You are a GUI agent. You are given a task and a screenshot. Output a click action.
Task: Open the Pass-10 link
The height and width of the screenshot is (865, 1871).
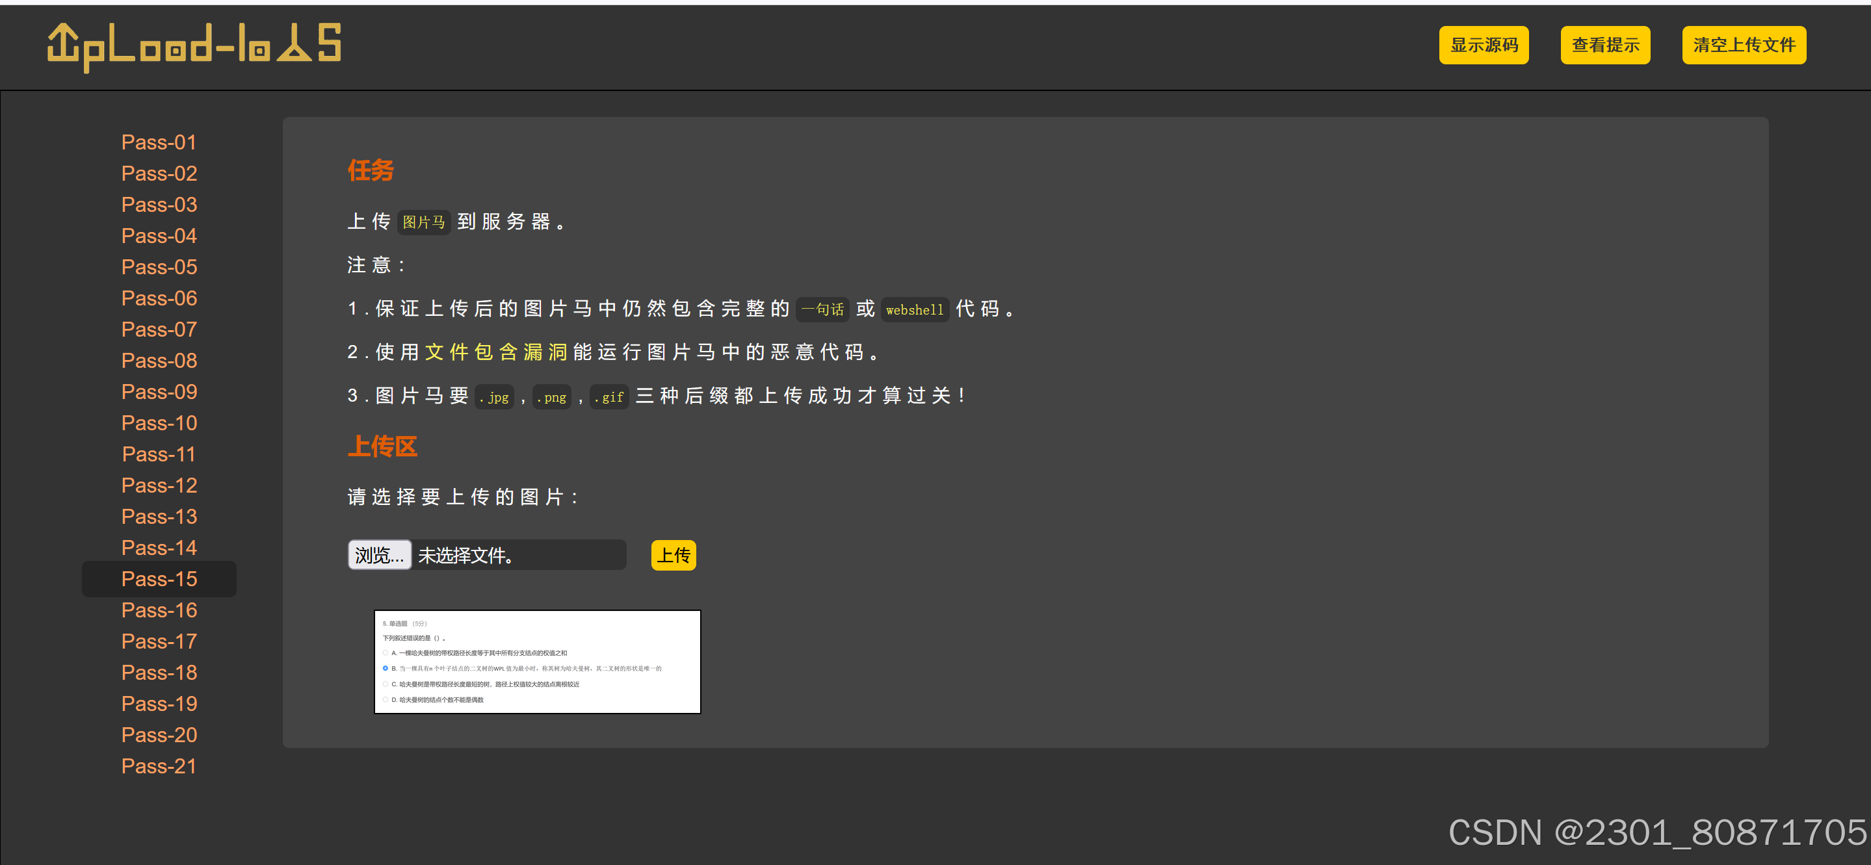click(159, 424)
